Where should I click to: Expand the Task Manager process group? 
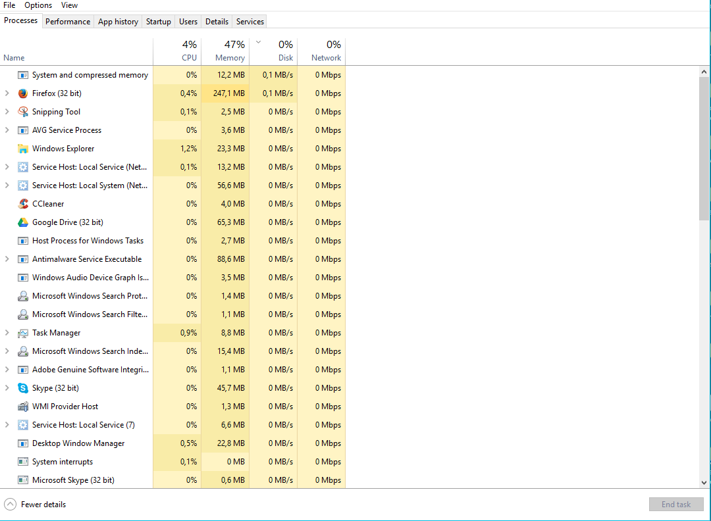click(7, 333)
